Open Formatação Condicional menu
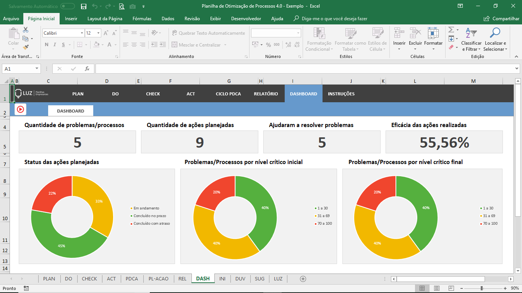522x293 pixels. point(319,39)
